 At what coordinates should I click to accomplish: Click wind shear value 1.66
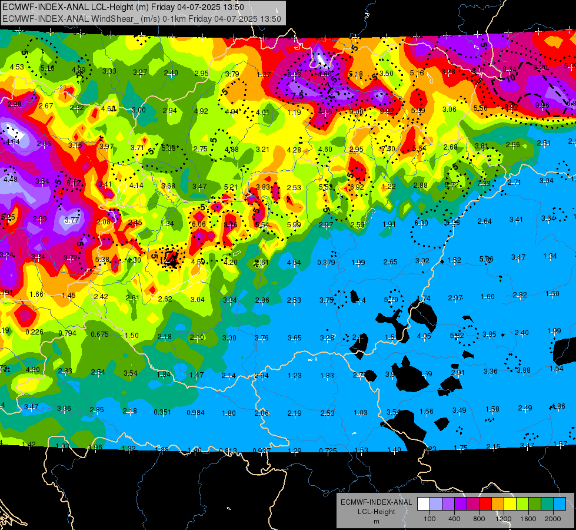[36, 294]
